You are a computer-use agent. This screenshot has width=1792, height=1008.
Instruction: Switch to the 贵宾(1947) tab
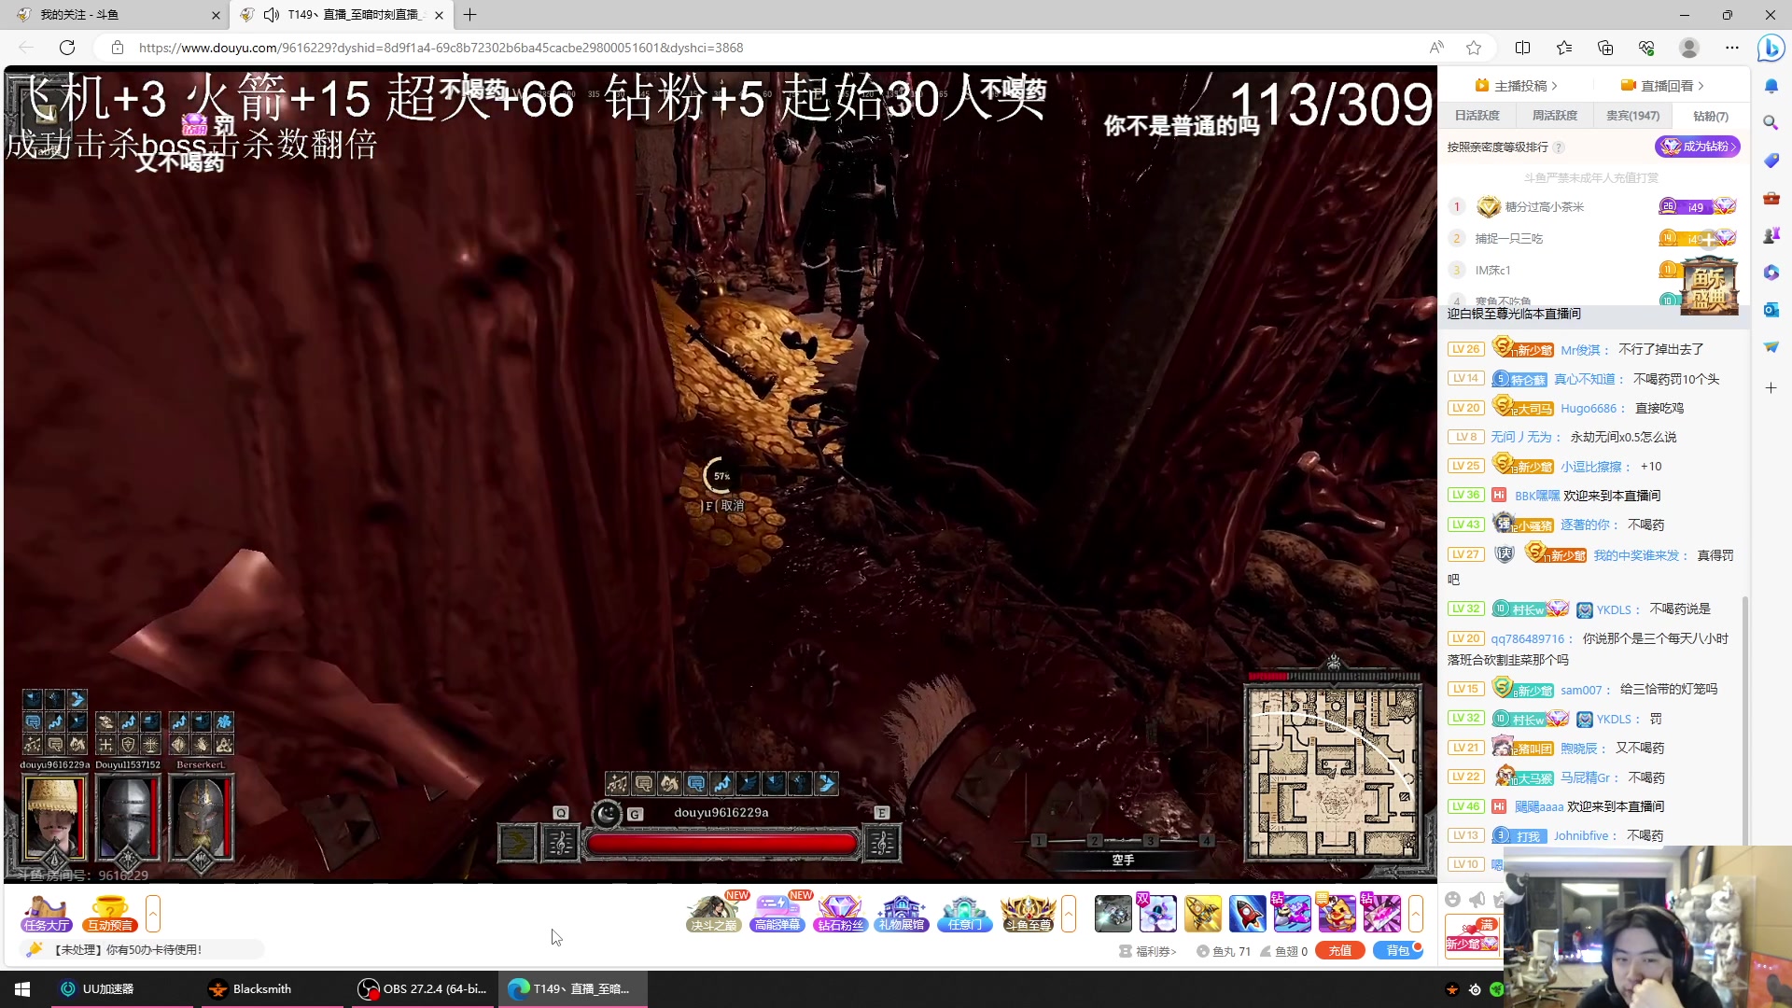1632,116
